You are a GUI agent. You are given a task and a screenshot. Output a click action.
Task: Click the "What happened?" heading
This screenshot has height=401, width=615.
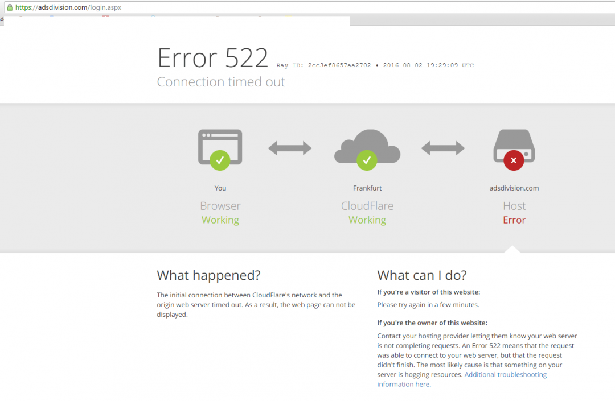(x=208, y=275)
